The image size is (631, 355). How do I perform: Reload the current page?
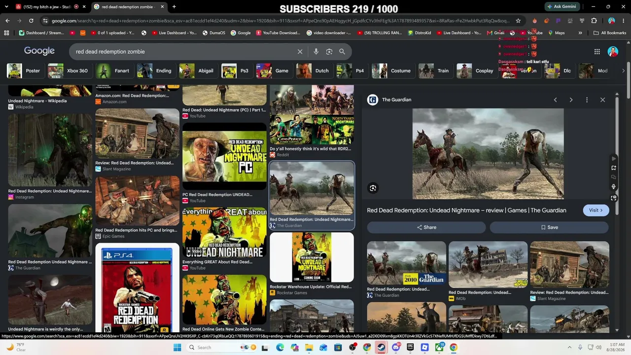point(31,21)
